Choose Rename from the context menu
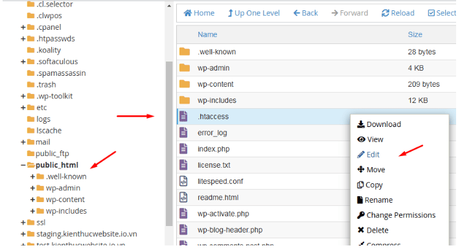Viewport: 460px width, 250px height. 374,200
